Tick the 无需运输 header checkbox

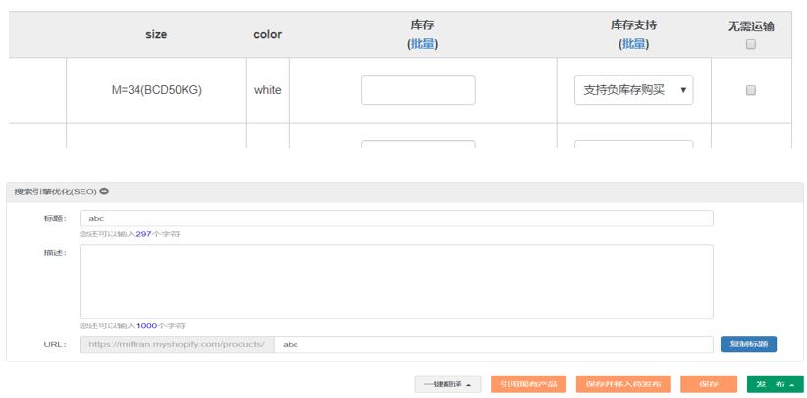click(x=751, y=44)
